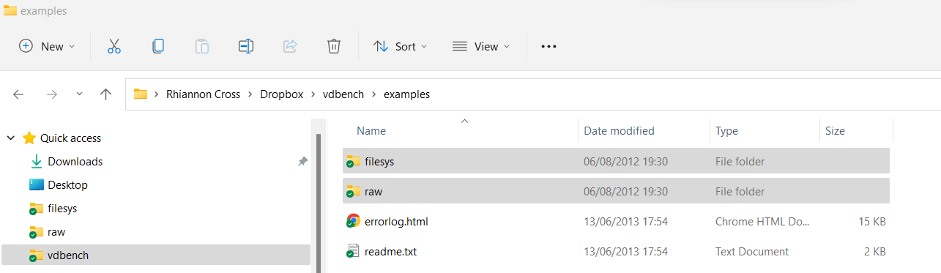Open the See more ellipsis menu

point(548,46)
